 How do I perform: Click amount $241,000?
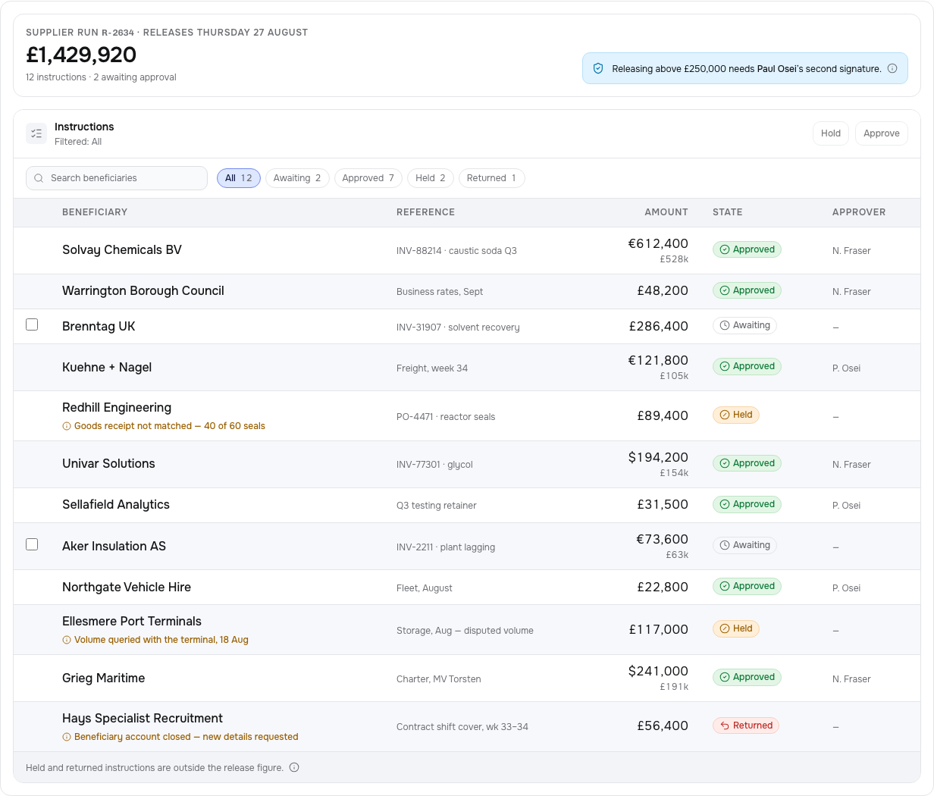click(x=658, y=672)
